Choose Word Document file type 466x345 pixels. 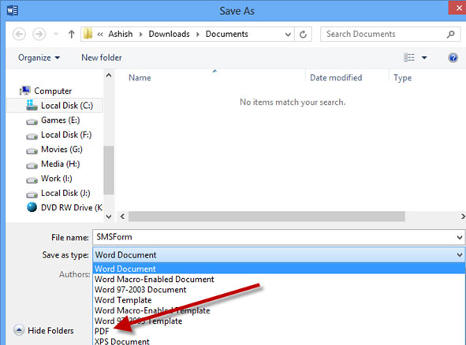click(279, 269)
